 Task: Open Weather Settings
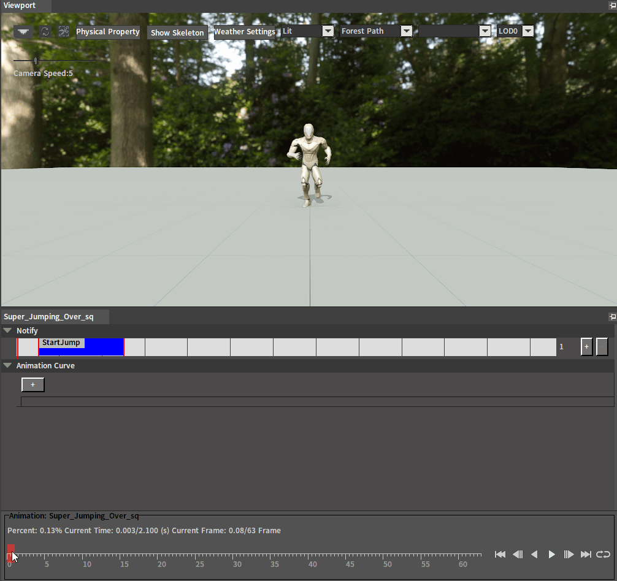coord(244,32)
